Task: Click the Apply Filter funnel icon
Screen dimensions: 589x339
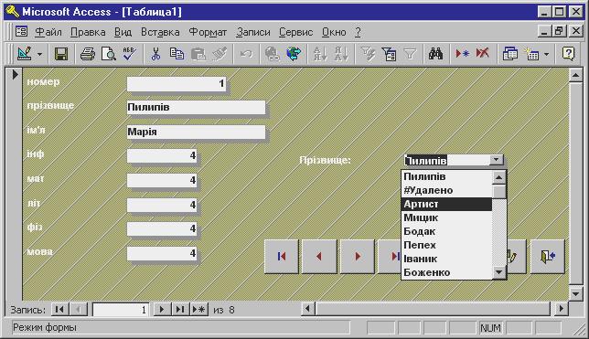Action: point(410,54)
